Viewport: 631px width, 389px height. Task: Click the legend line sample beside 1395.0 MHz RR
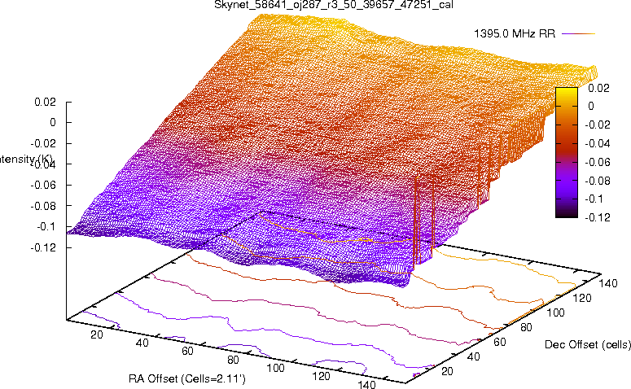tap(578, 34)
